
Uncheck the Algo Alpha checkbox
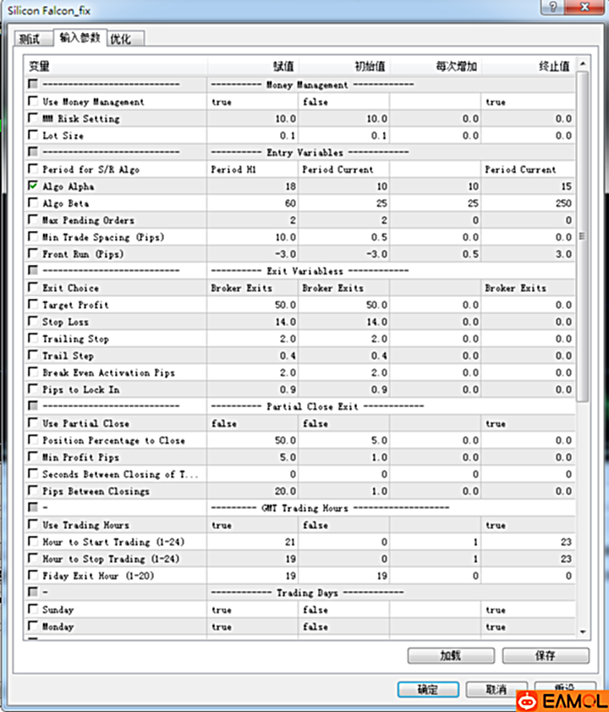(x=33, y=186)
